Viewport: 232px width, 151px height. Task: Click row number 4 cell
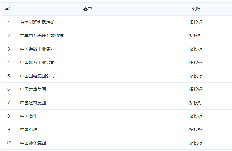9,62
